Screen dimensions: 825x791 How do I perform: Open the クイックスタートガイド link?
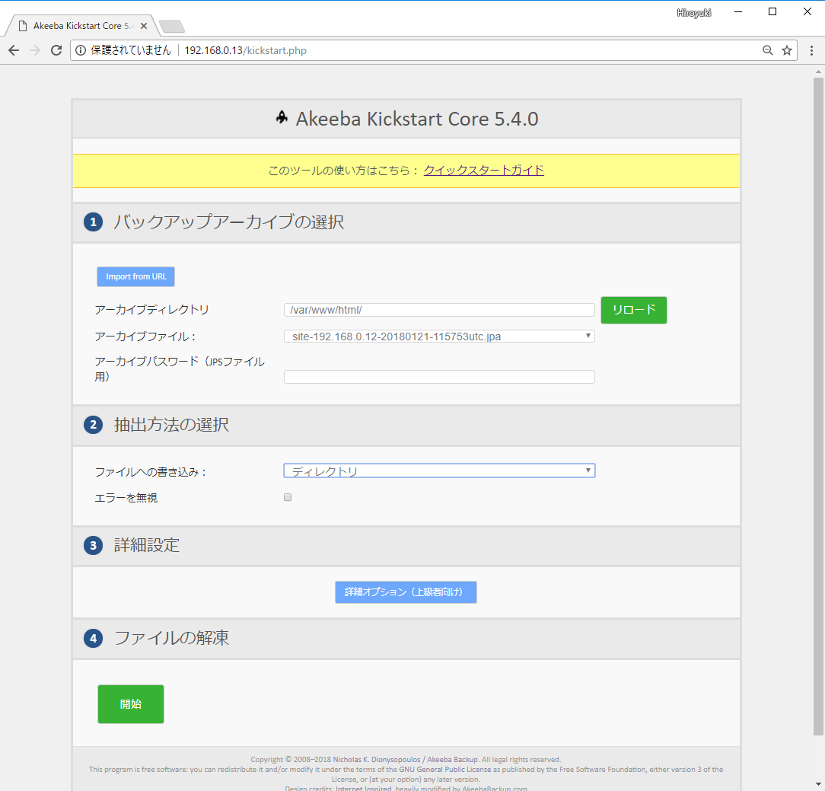(483, 171)
